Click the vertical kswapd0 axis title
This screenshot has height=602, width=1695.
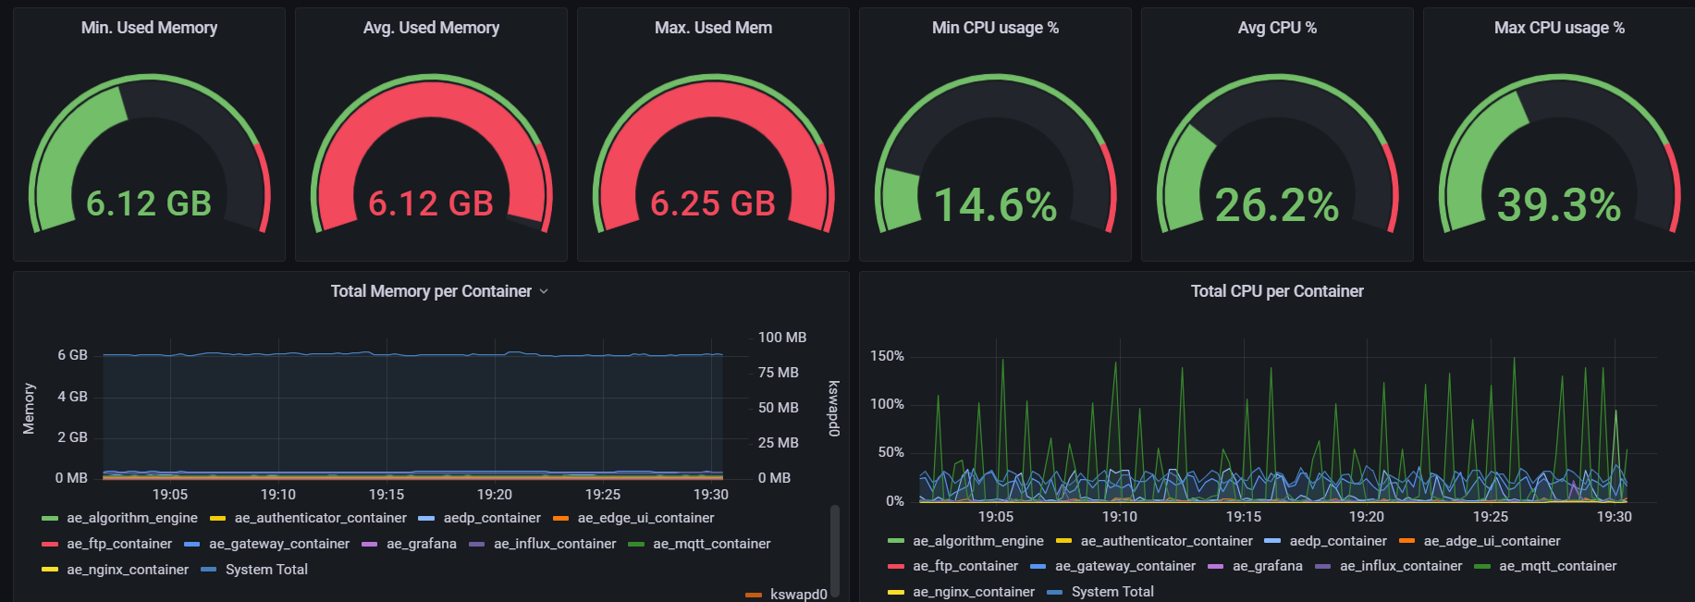tap(833, 408)
